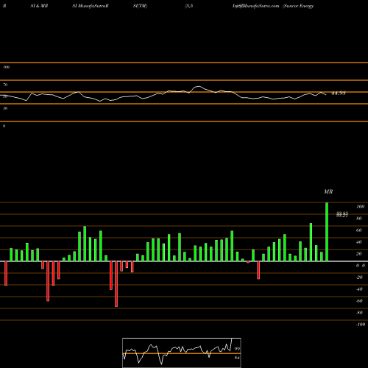Click the -60 label on the MR axis
This screenshot has height=368, width=368.
coord(359,301)
